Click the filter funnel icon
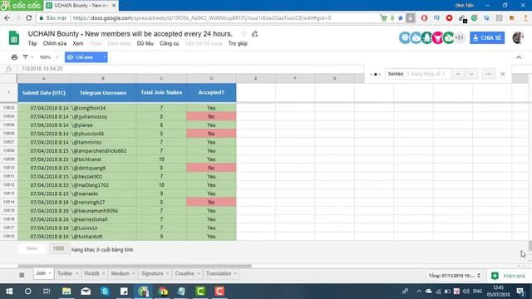This screenshot has width=532, height=299. click(25, 57)
